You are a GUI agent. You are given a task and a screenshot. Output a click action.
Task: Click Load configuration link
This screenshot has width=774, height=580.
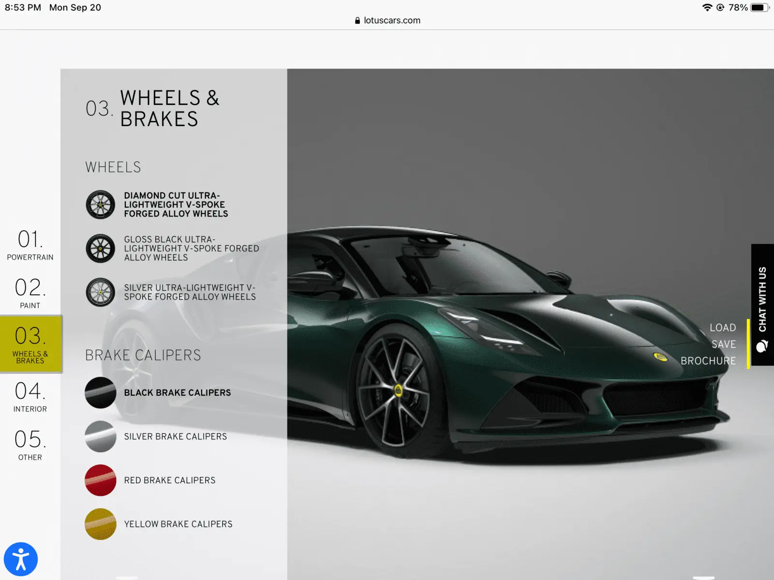(x=722, y=328)
